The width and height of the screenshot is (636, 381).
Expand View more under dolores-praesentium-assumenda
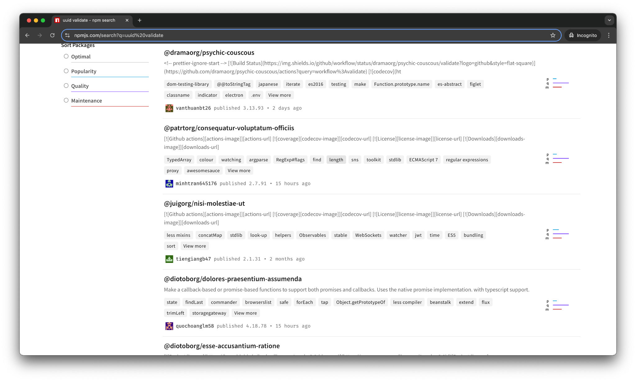[245, 313]
